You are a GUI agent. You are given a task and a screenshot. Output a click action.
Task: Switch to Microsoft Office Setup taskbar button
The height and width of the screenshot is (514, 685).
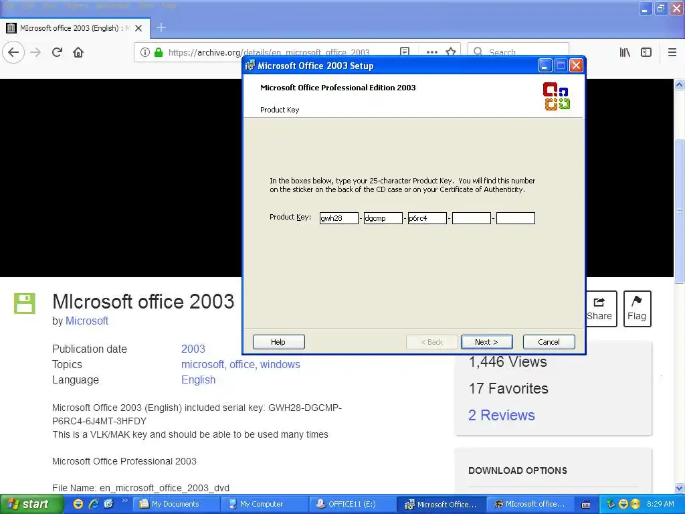[441, 504]
